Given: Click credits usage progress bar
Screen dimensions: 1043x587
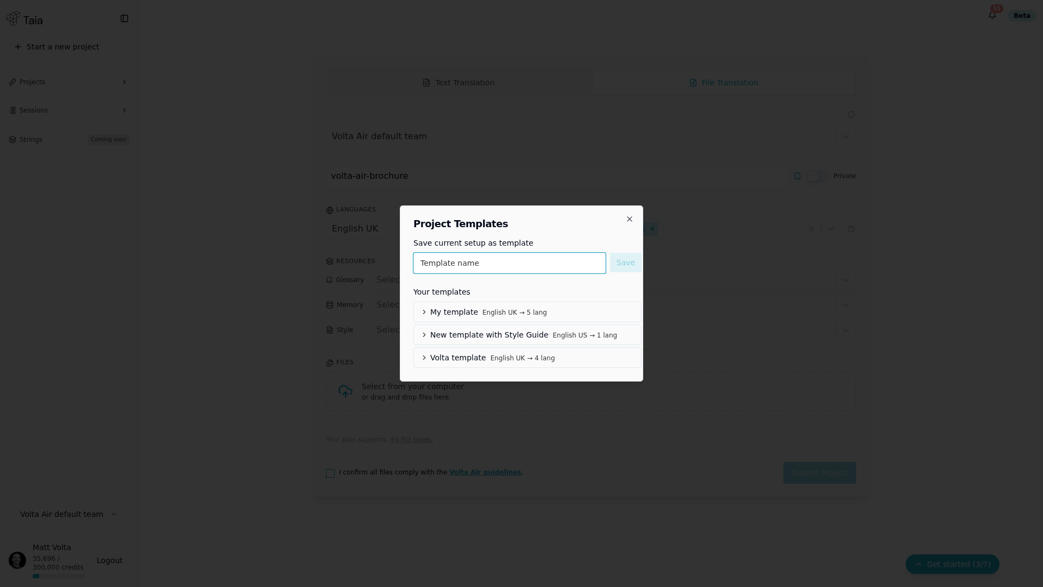Looking at the screenshot, I should (58, 576).
